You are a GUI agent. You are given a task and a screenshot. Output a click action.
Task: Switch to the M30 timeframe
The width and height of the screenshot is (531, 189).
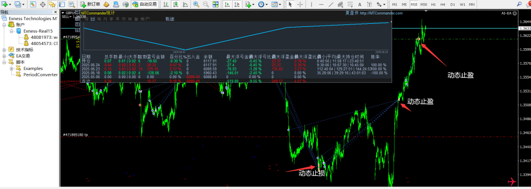(x=423, y=4)
